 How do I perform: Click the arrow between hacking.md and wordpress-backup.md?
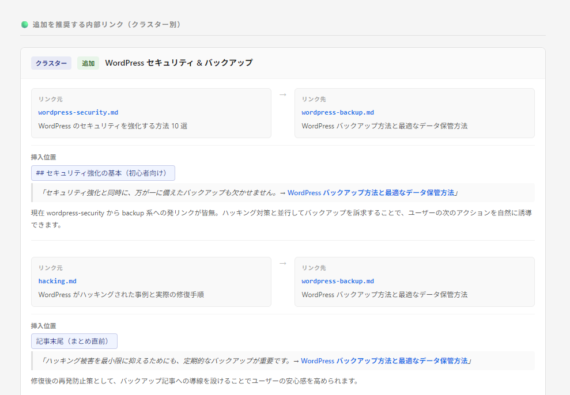[x=283, y=264]
